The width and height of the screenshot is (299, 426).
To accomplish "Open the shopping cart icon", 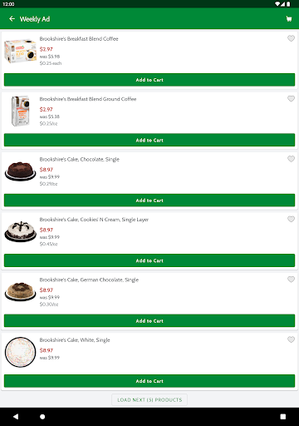I will (289, 19).
